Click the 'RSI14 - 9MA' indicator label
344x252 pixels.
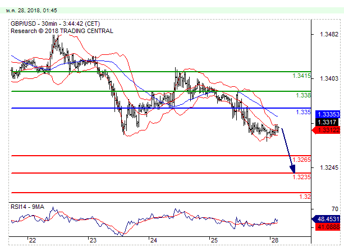click(x=27, y=207)
